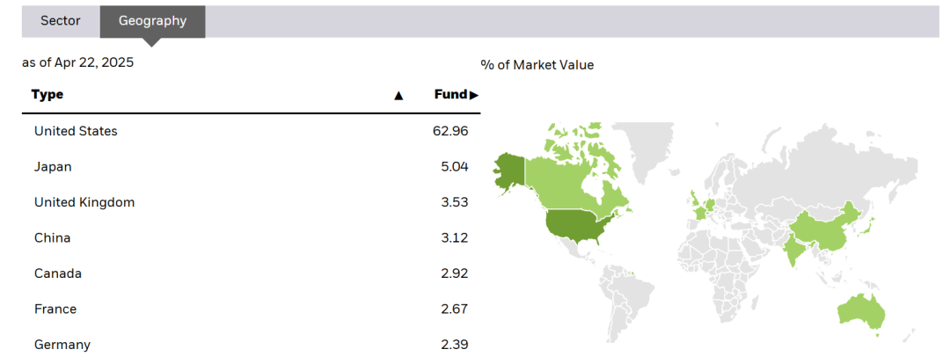Select the Germany table row
This screenshot has width=950, height=364.
252,346
